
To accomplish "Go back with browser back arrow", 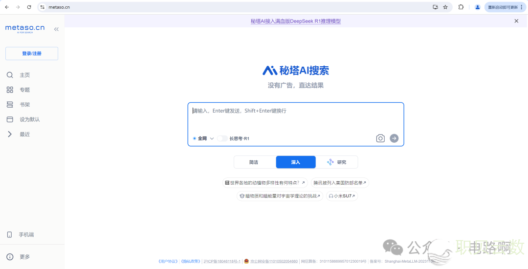I will [7, 7].
